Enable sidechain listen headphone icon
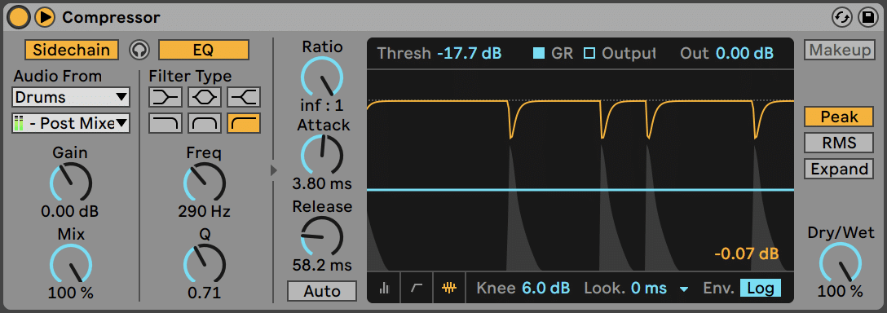887x313 pixels. coord(139,50)
